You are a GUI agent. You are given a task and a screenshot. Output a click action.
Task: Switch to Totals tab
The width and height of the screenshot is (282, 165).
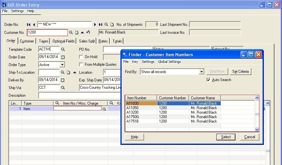click(x=117, y=41)
